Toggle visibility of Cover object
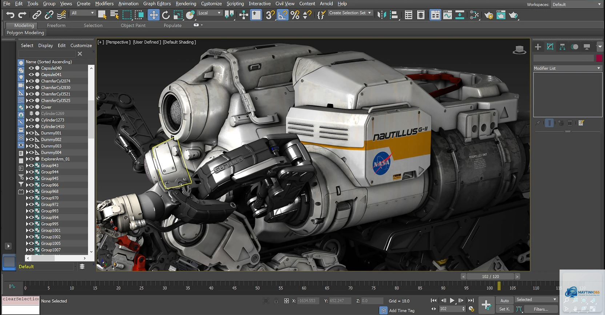The image size is (605, 315). (x=31, y=107)
